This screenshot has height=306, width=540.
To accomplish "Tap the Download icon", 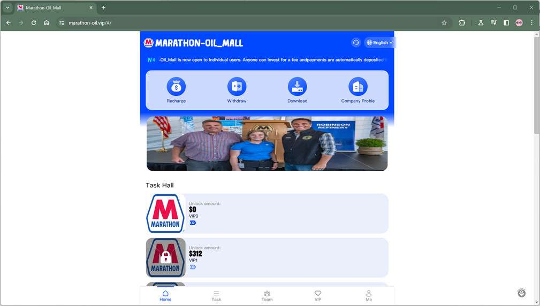I will (x=297, y=86).
